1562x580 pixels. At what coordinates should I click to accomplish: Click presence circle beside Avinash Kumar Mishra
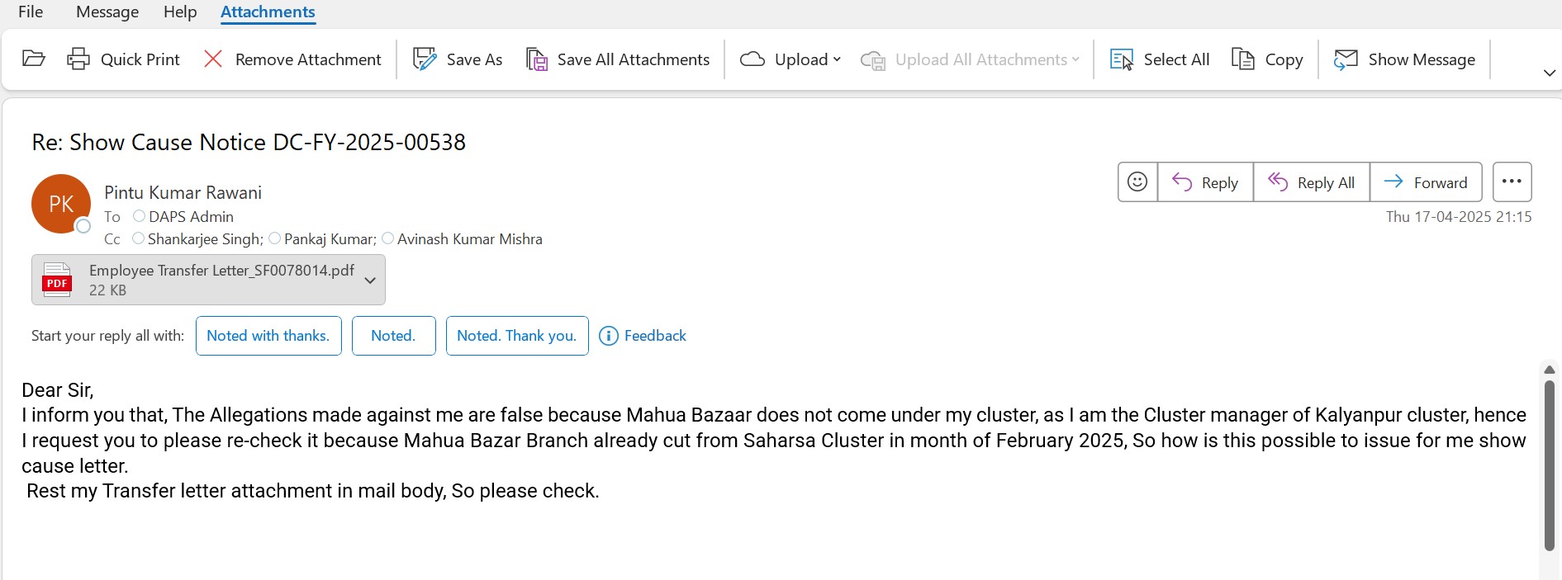[387, 238]
